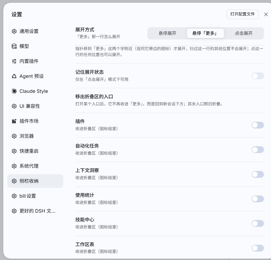Click the 记住展开状态 label
The image size is (271, 260).
90,72
